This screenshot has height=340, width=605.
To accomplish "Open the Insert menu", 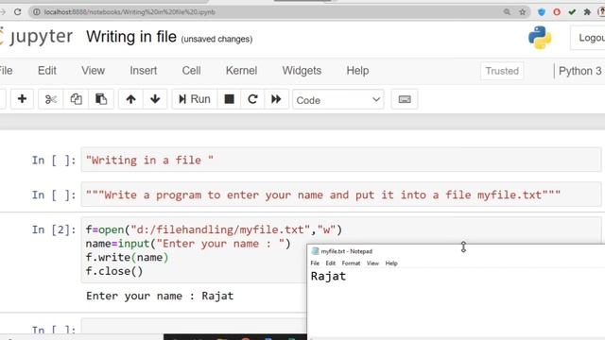I will pos(143,71).
